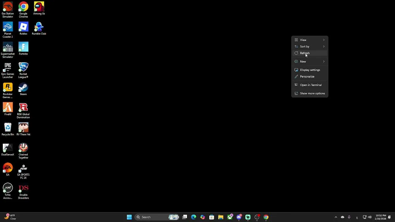This screenshot has width=395, height=222.
Task: Show hidden system tray icons
Action: [336, 217]
